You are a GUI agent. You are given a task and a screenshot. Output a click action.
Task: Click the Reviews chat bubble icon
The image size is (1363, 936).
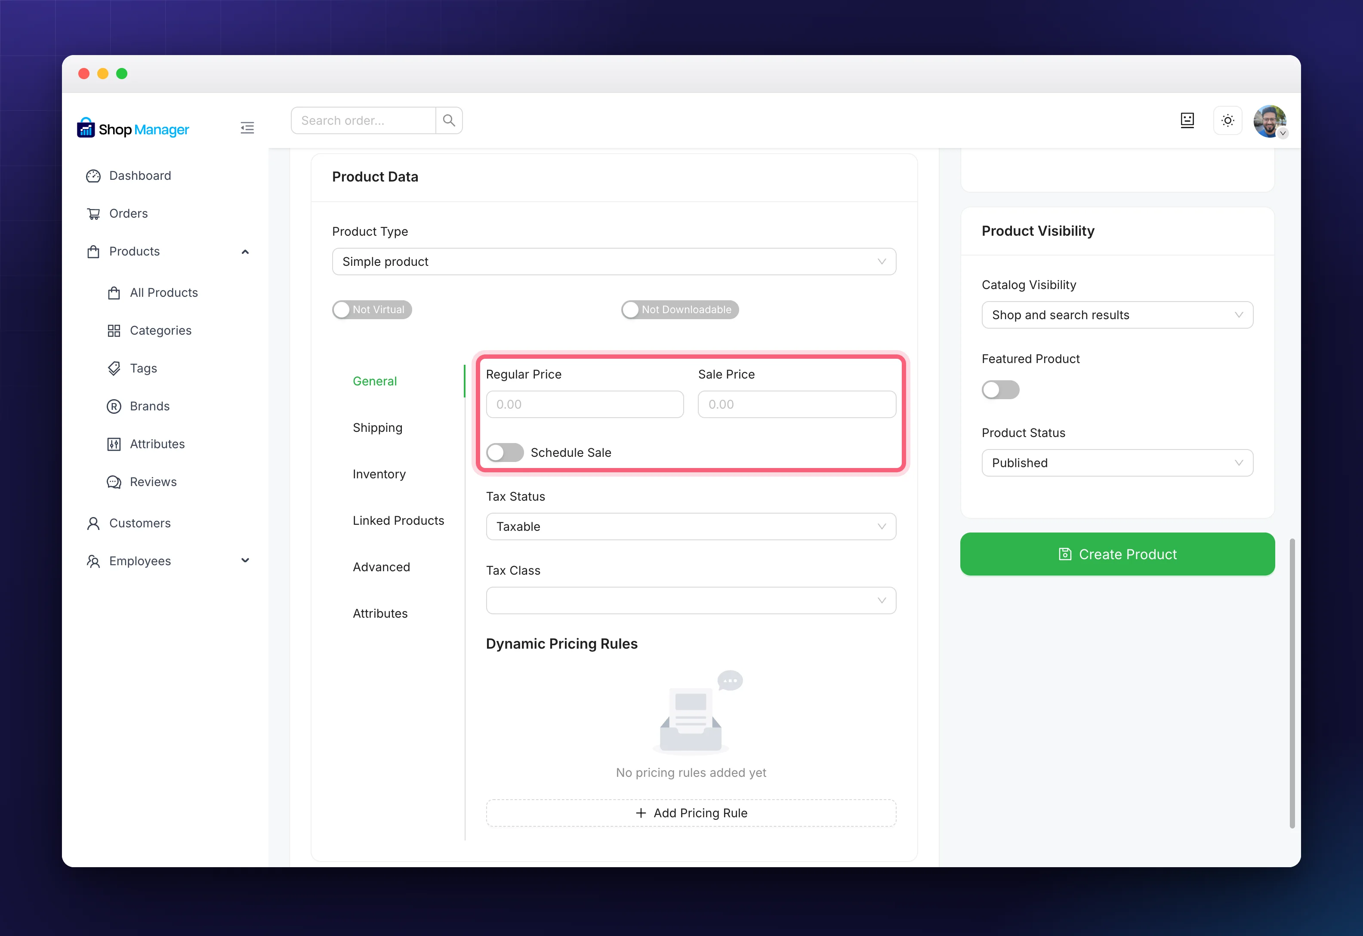[x=114, y=482]
